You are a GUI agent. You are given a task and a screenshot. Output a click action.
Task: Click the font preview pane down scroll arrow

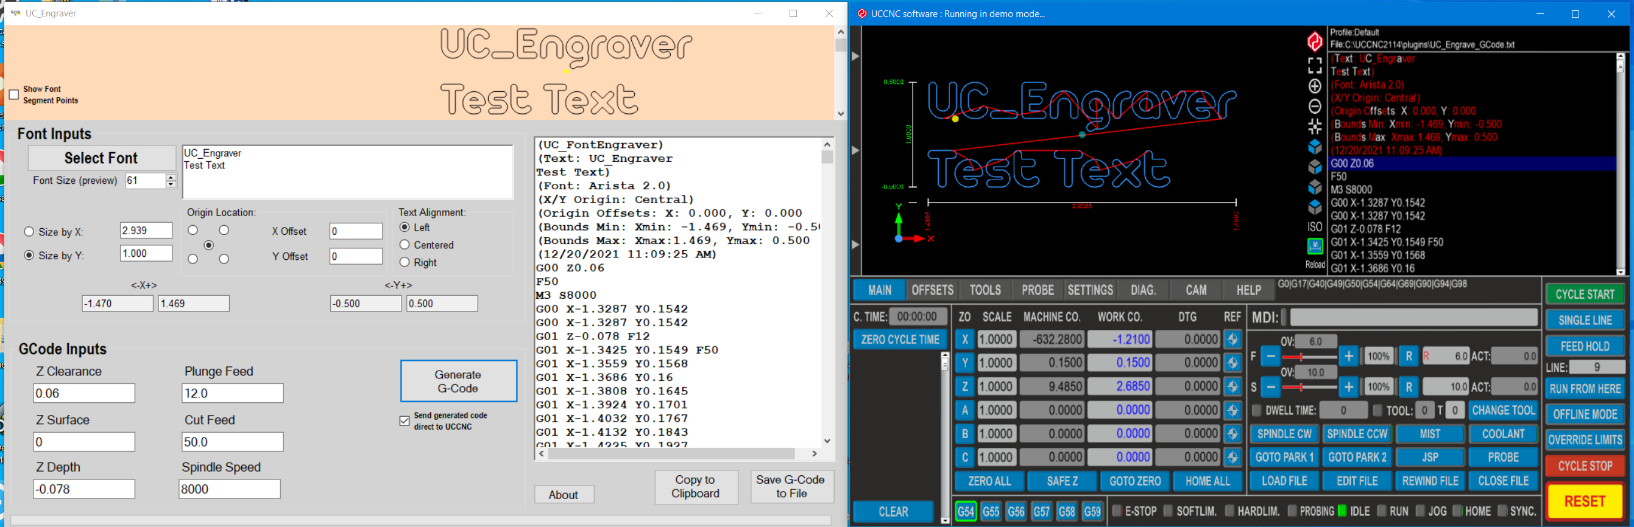841,114
